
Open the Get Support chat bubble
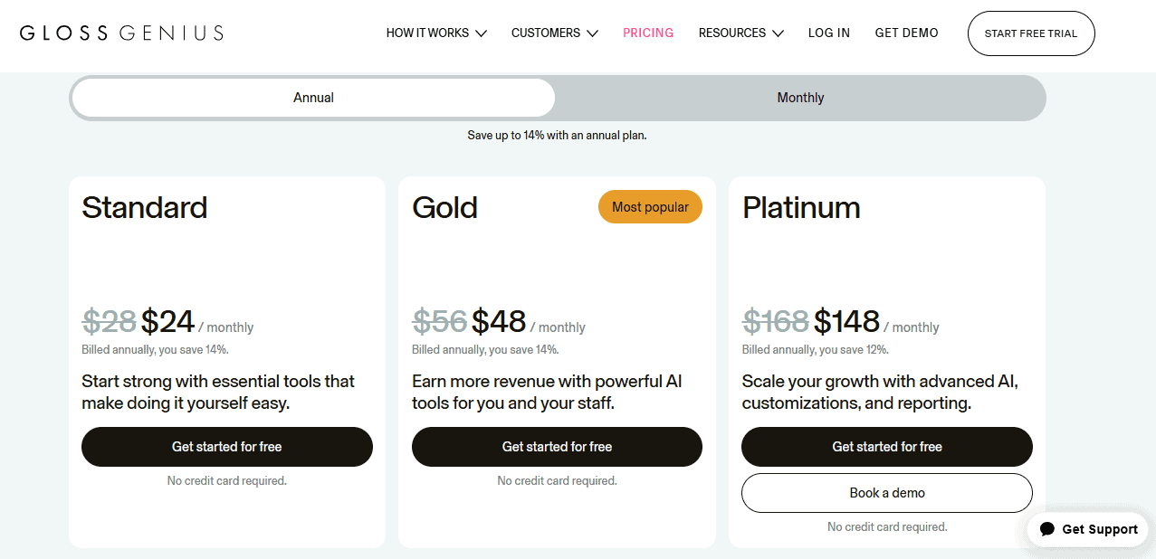coord(1086,529)
